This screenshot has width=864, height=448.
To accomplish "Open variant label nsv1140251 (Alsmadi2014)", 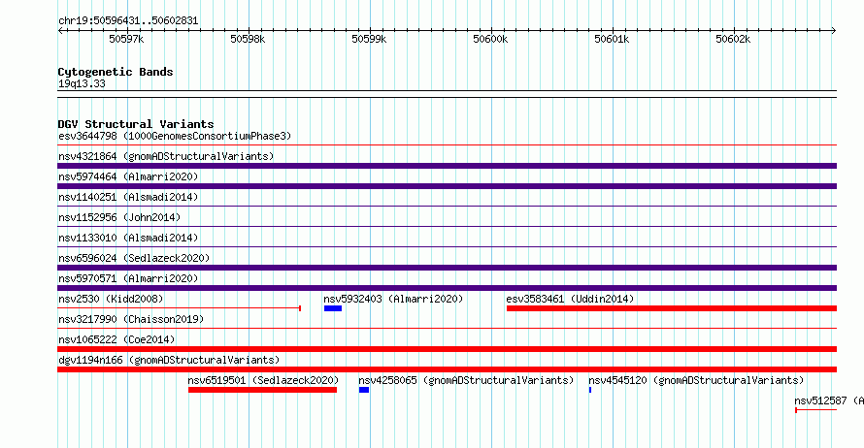I will [x=128, y=197].
